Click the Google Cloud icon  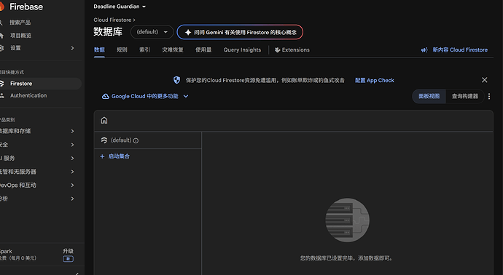click(x=105, y=96)
